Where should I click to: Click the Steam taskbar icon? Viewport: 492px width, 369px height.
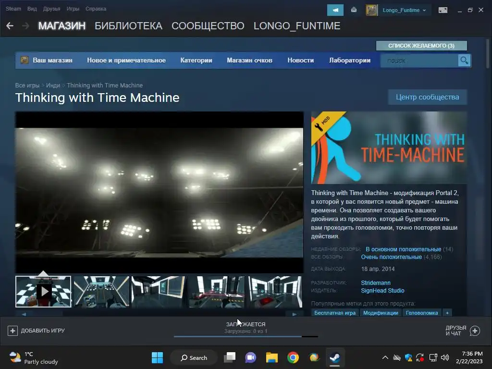pos(335,357)
